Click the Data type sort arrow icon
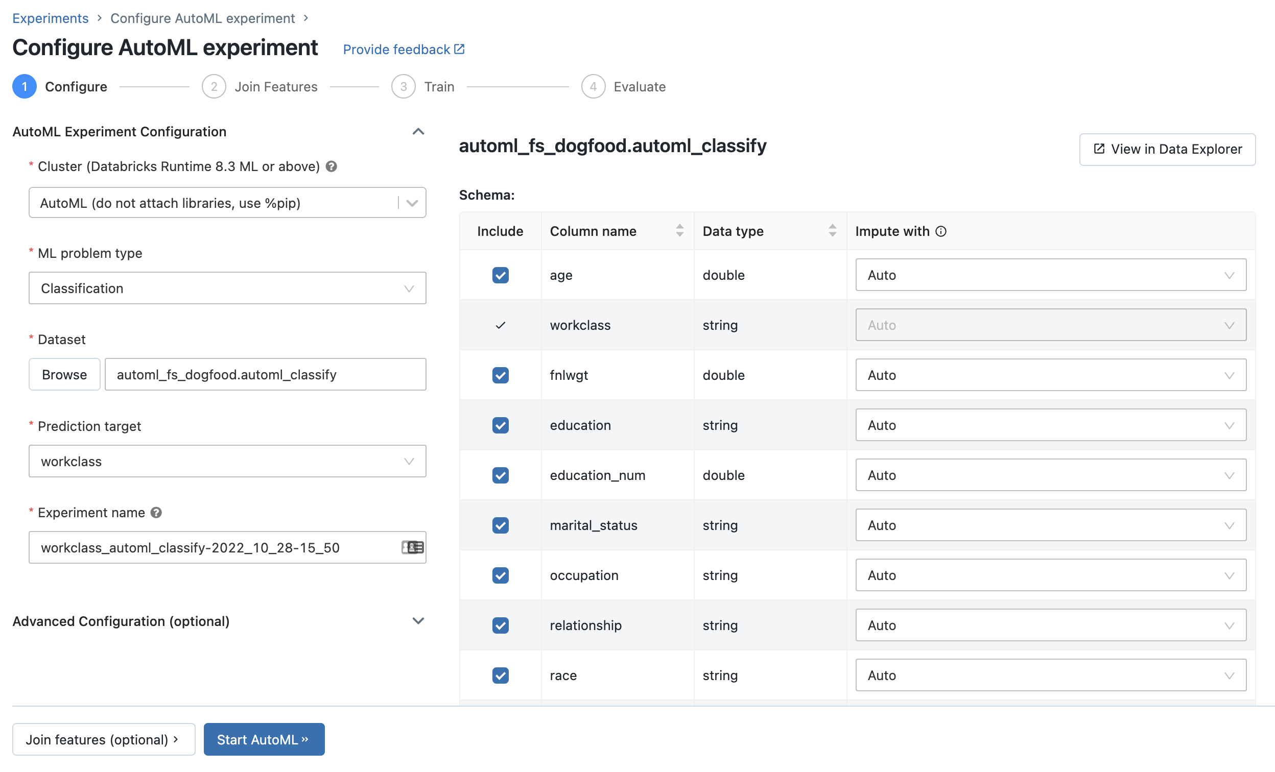This screenshot has height=772, width=1275. coord(832,230)
